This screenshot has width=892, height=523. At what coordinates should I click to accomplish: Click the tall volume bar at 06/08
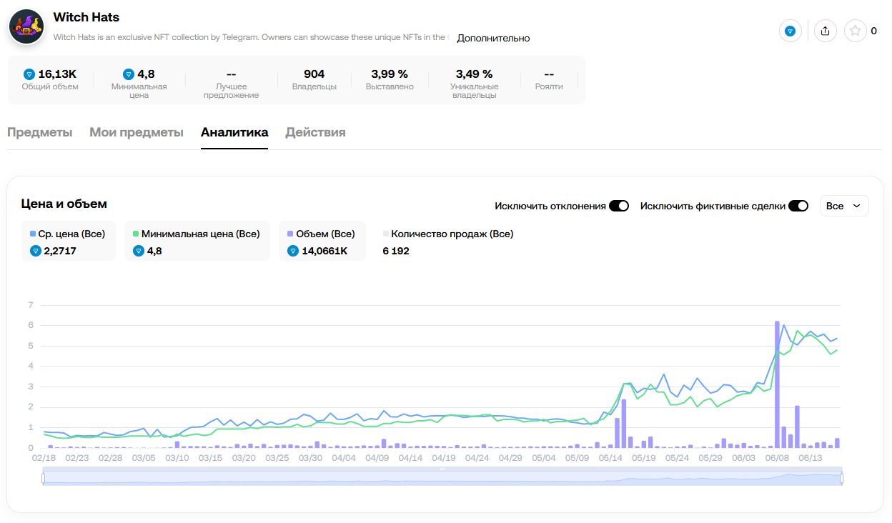click(777, 386)
